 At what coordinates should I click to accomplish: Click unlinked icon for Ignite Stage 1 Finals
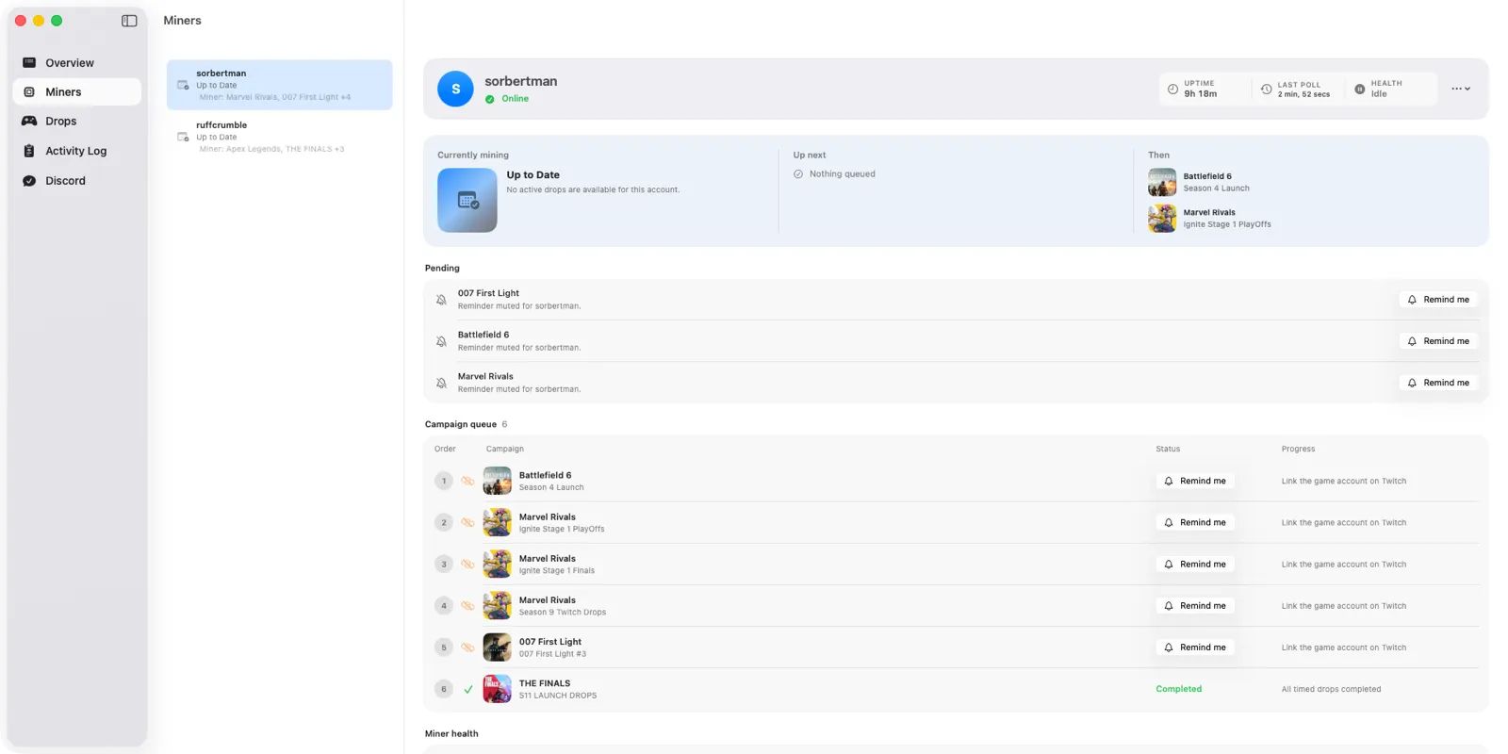467,564
